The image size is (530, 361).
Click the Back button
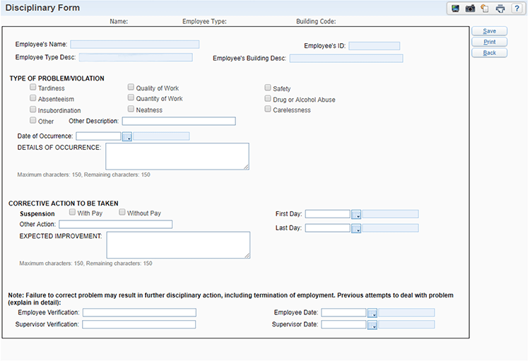(490, 53)
